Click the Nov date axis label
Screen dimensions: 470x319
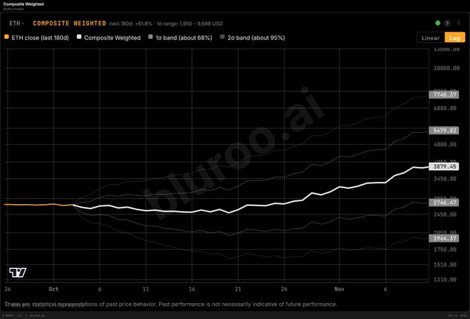click(x=339, y=289)
